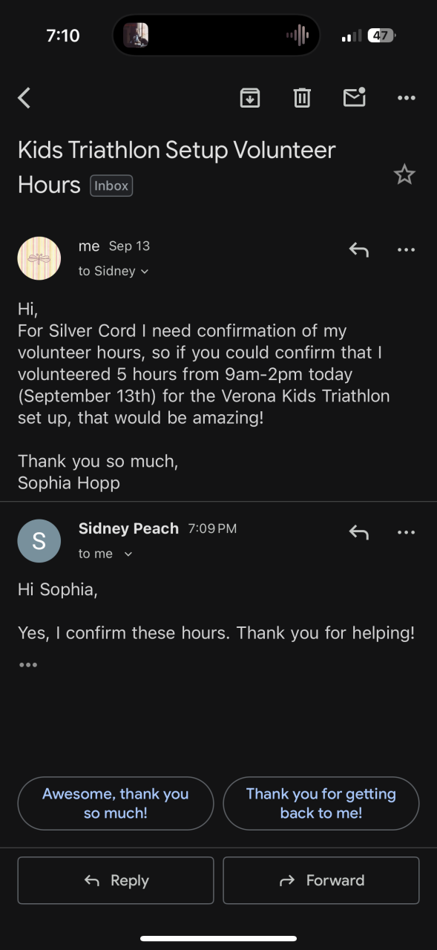Reply to my Sep 13 message arrow
Viewport: 437px width, 950px height.
[359, 250]
